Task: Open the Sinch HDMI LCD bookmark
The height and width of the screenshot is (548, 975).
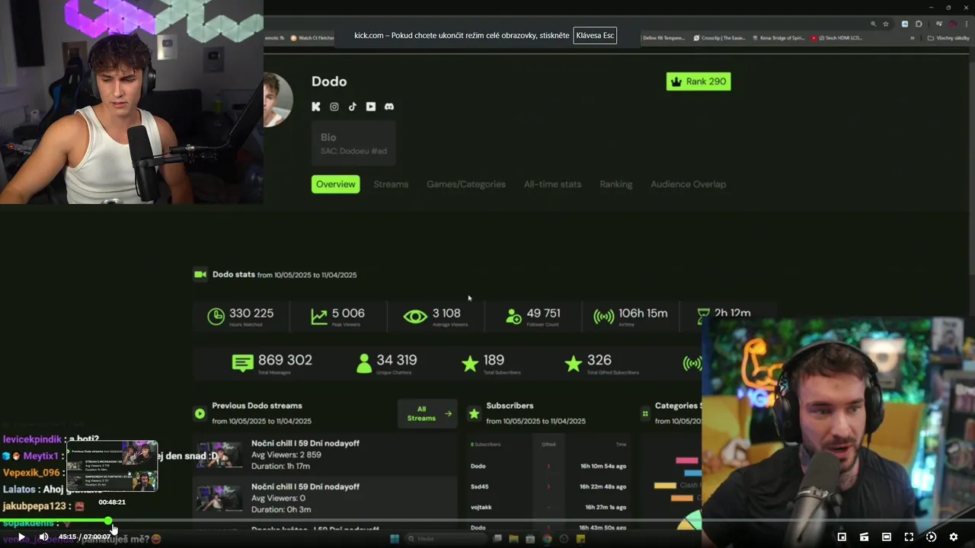Action: coord(836,38)
